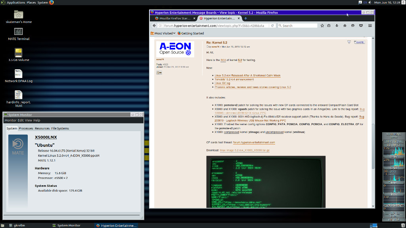Click the xeno74 username under the avatar
Screen dimensions: 406x228
tap(160, 59)
